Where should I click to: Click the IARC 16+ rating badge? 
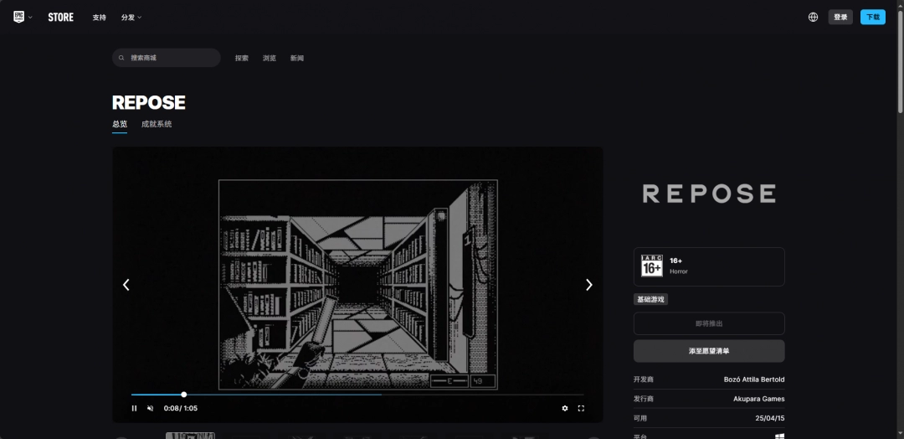(x=651, y=266)
